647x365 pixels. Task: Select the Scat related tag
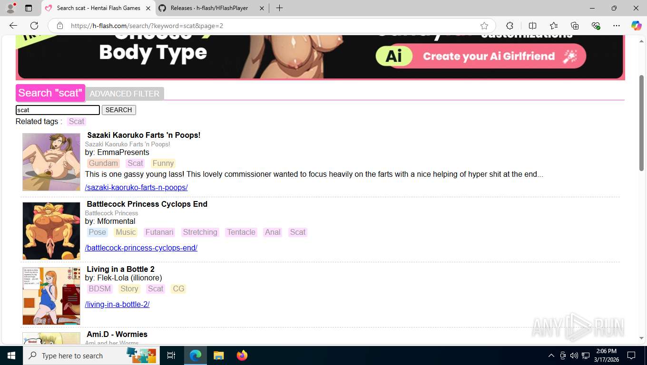tap(77, 121)
